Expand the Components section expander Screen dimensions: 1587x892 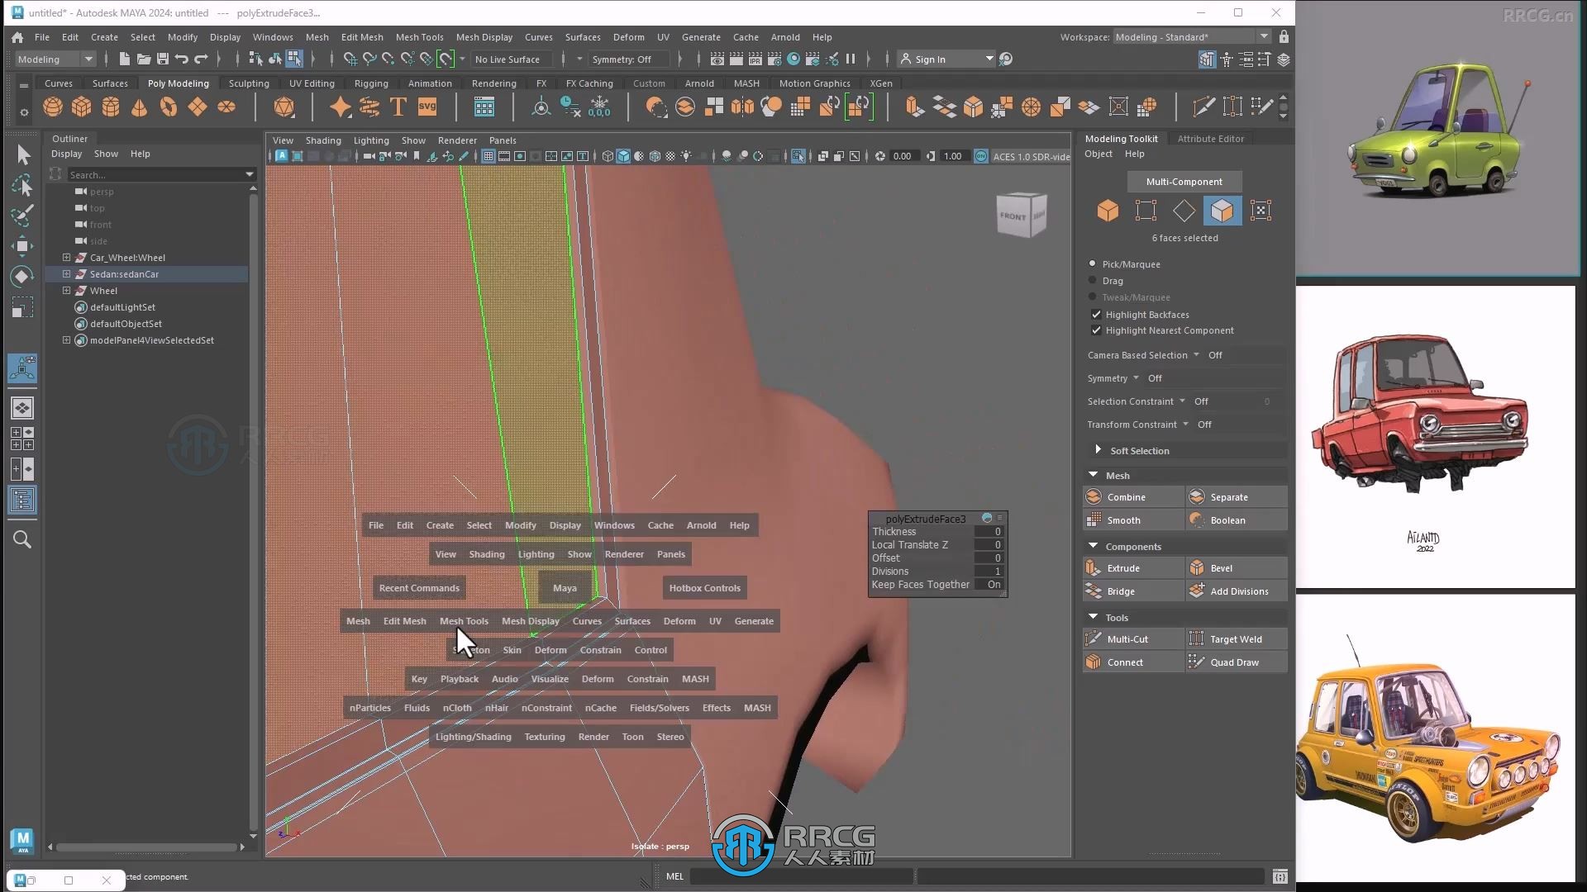coord(1092,544)
